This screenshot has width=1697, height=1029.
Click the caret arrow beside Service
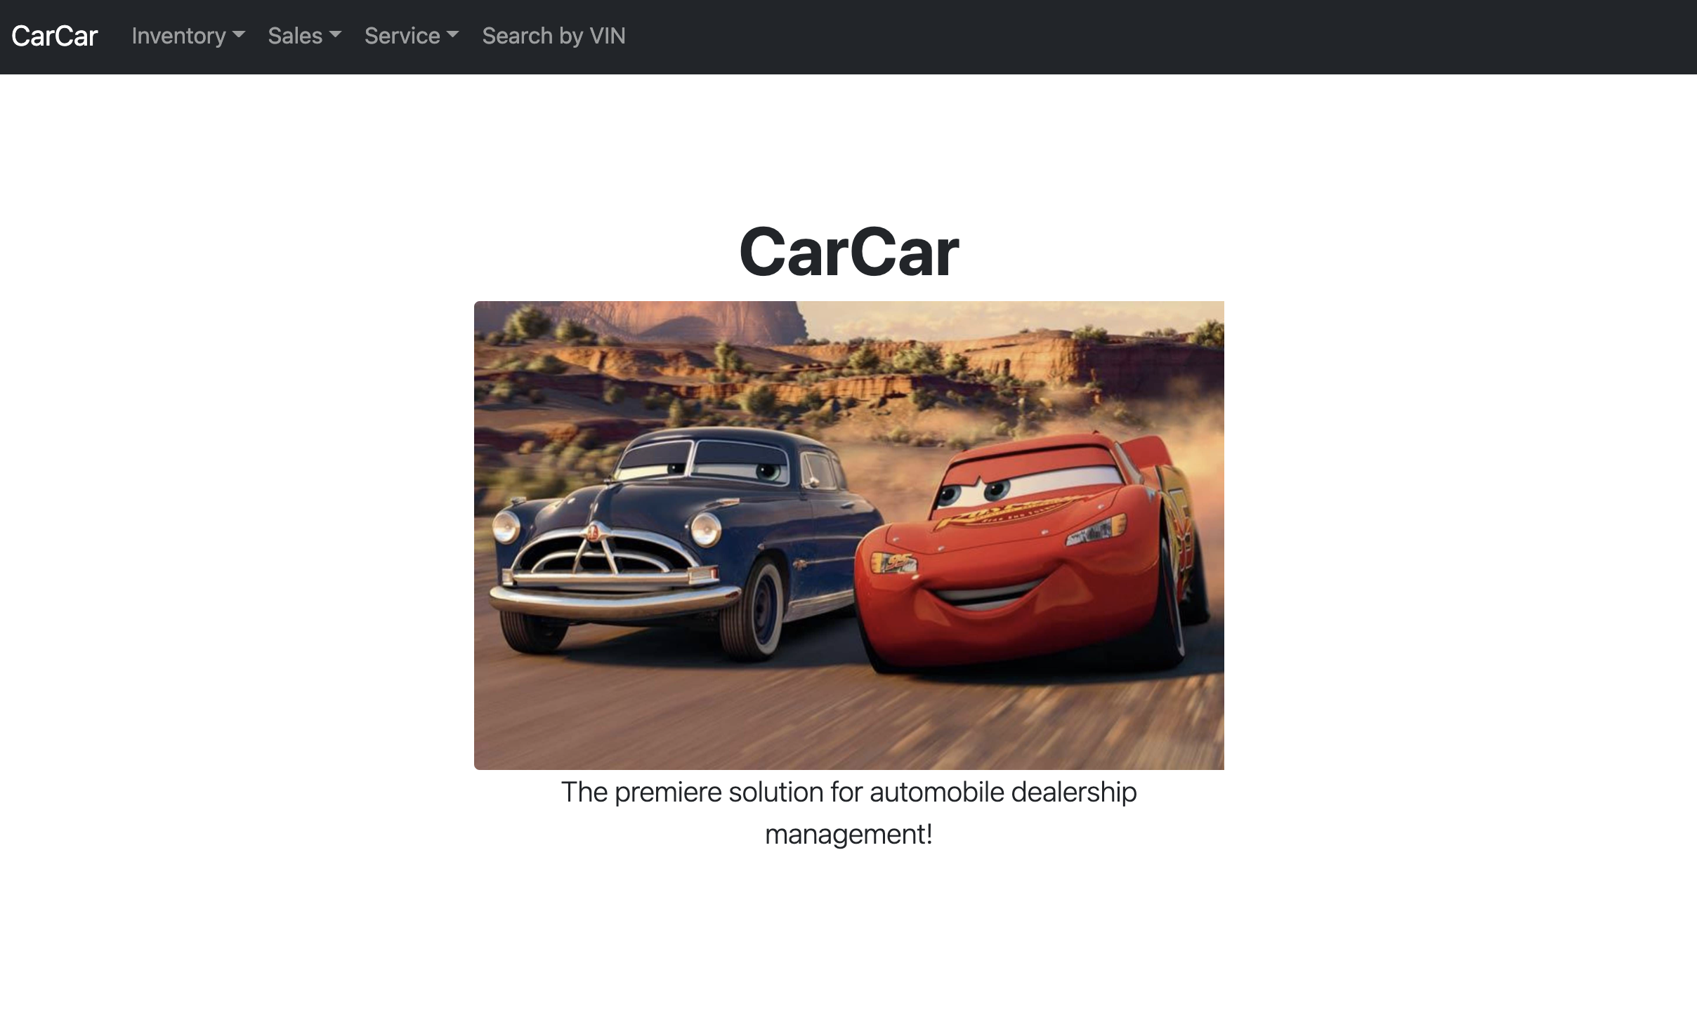[452, 34]
